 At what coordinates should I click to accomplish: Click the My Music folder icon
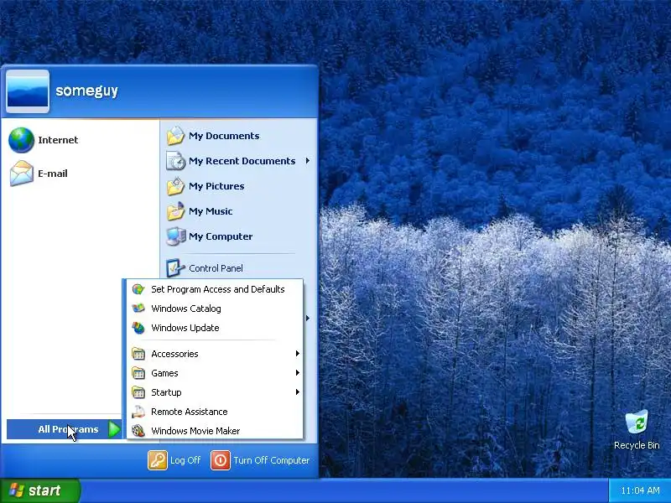pyautogui.click(x=175, y=211)
